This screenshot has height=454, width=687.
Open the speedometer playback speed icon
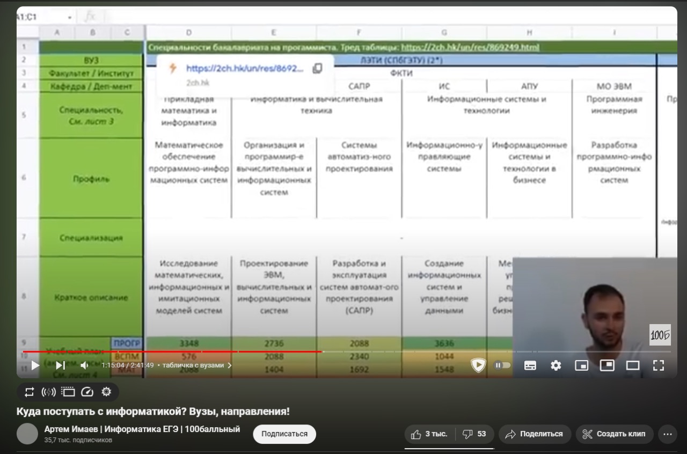pos(87,392)
